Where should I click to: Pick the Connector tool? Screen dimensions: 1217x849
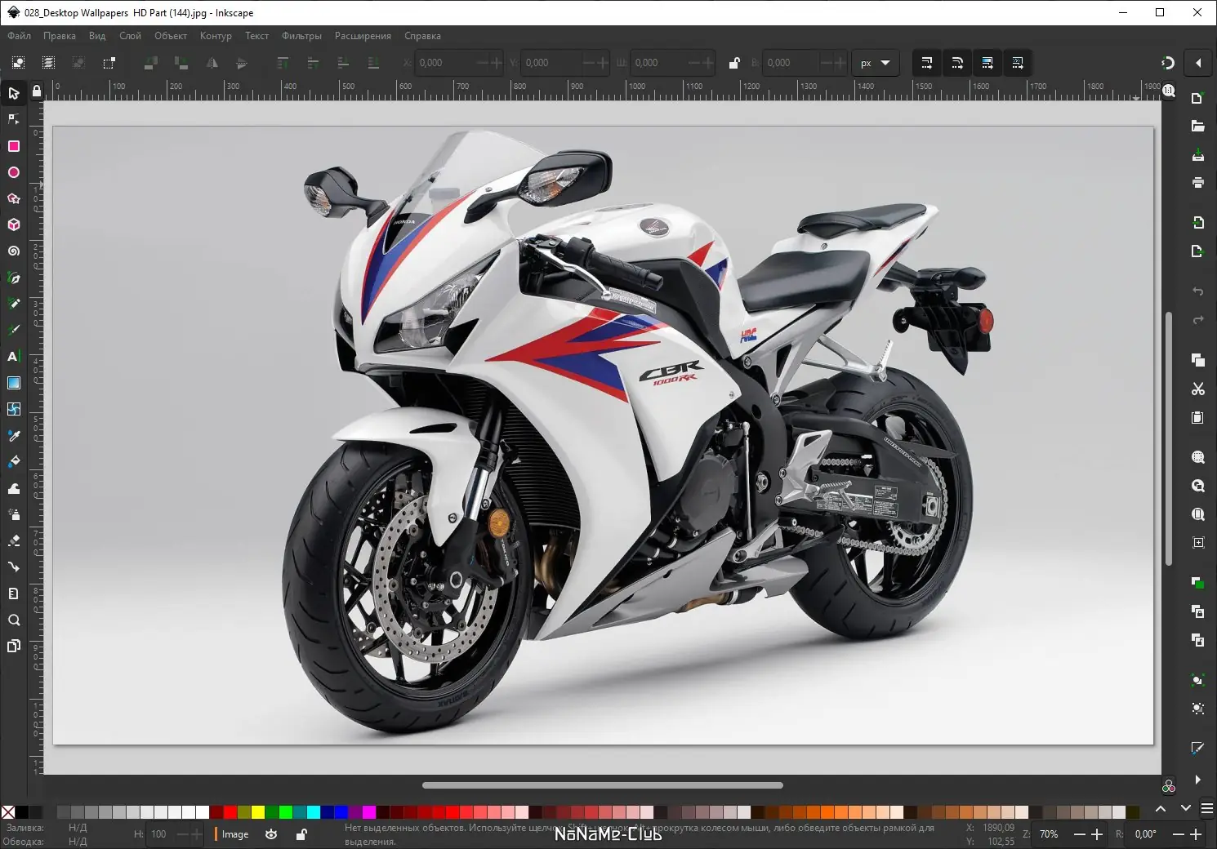[14, 567]
